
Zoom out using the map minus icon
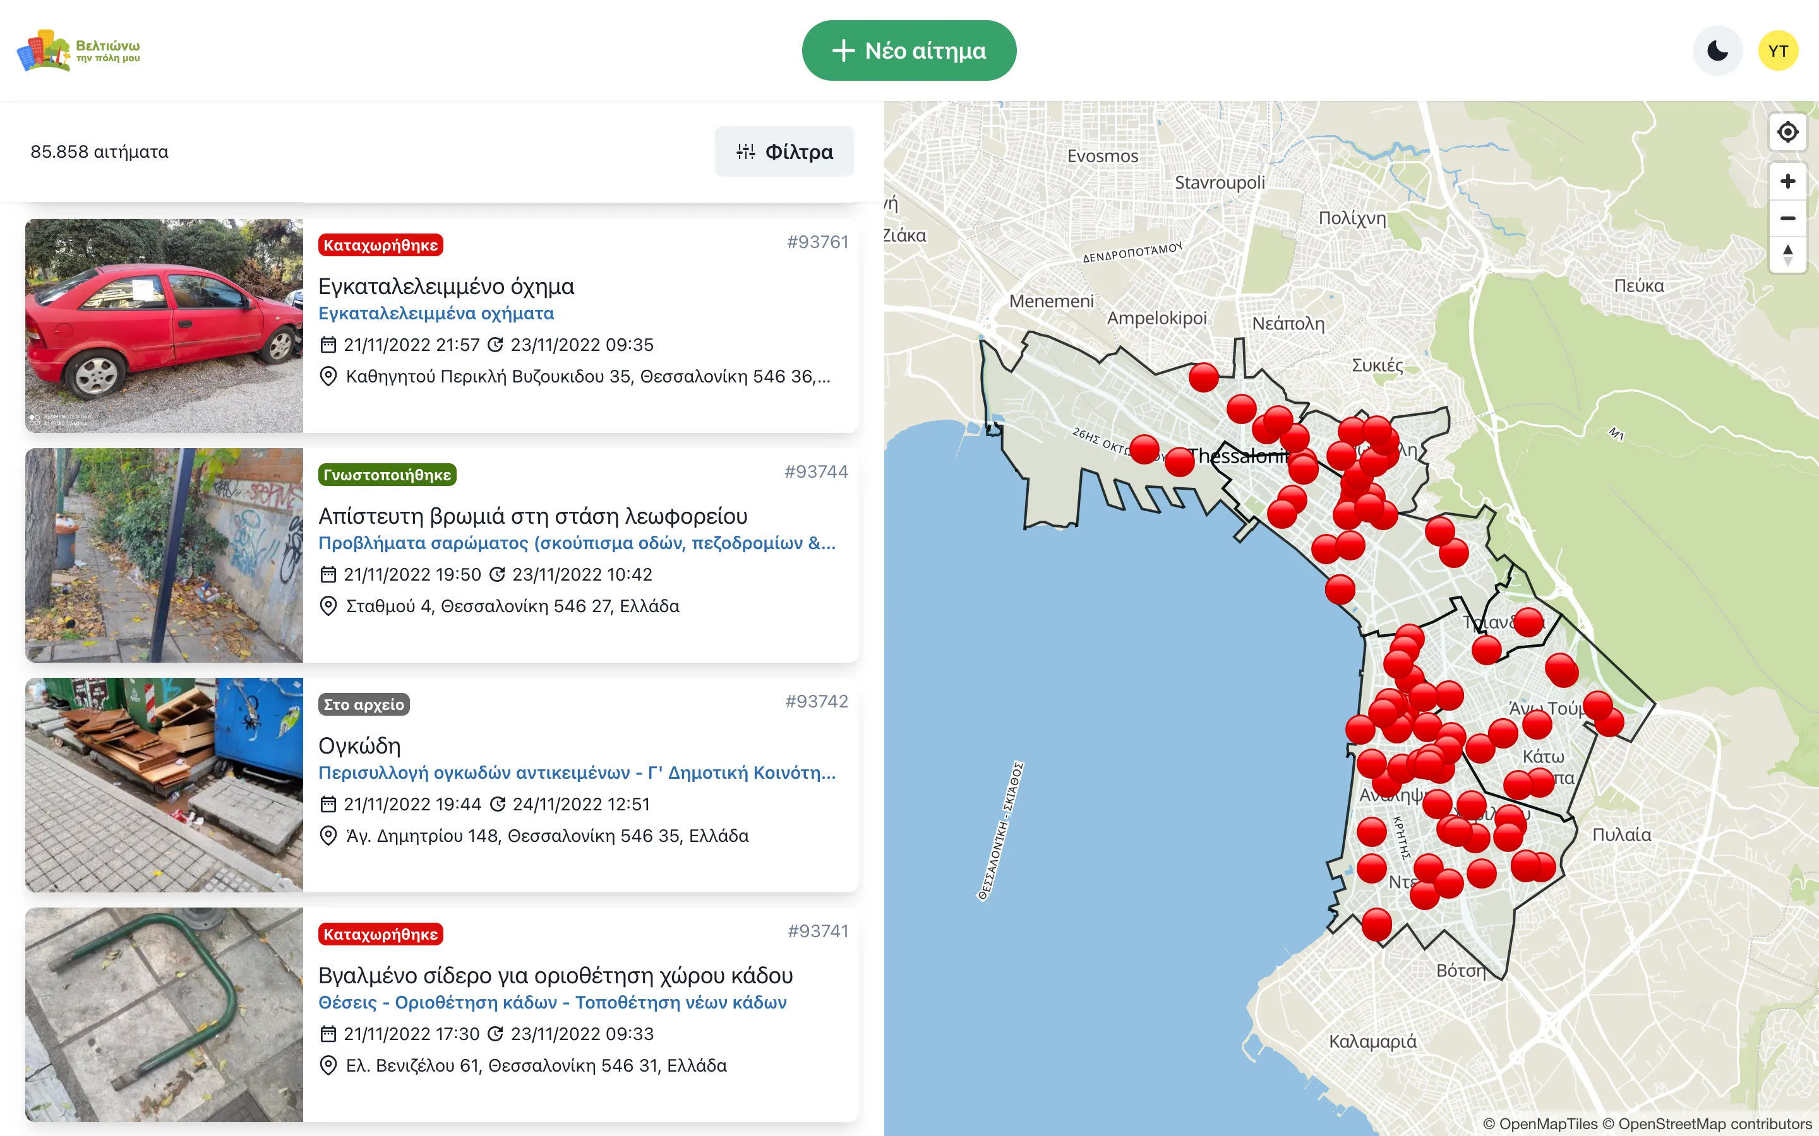(x=1787, y=218)
